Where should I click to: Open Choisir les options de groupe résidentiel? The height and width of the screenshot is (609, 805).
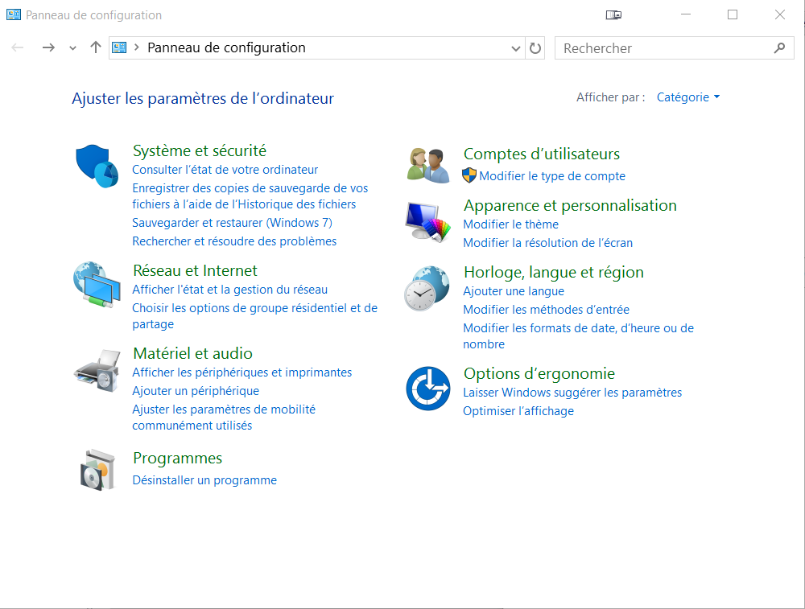pyautogui.click(x=254, y=316)
